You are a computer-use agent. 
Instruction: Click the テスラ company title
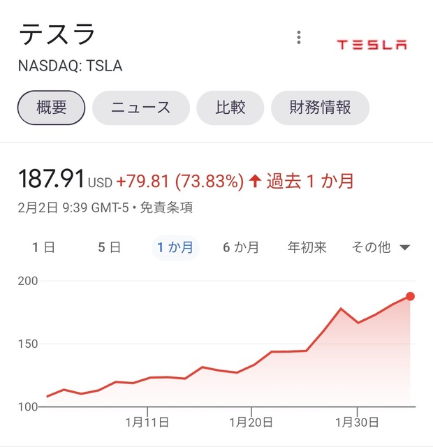pos(57,35)
